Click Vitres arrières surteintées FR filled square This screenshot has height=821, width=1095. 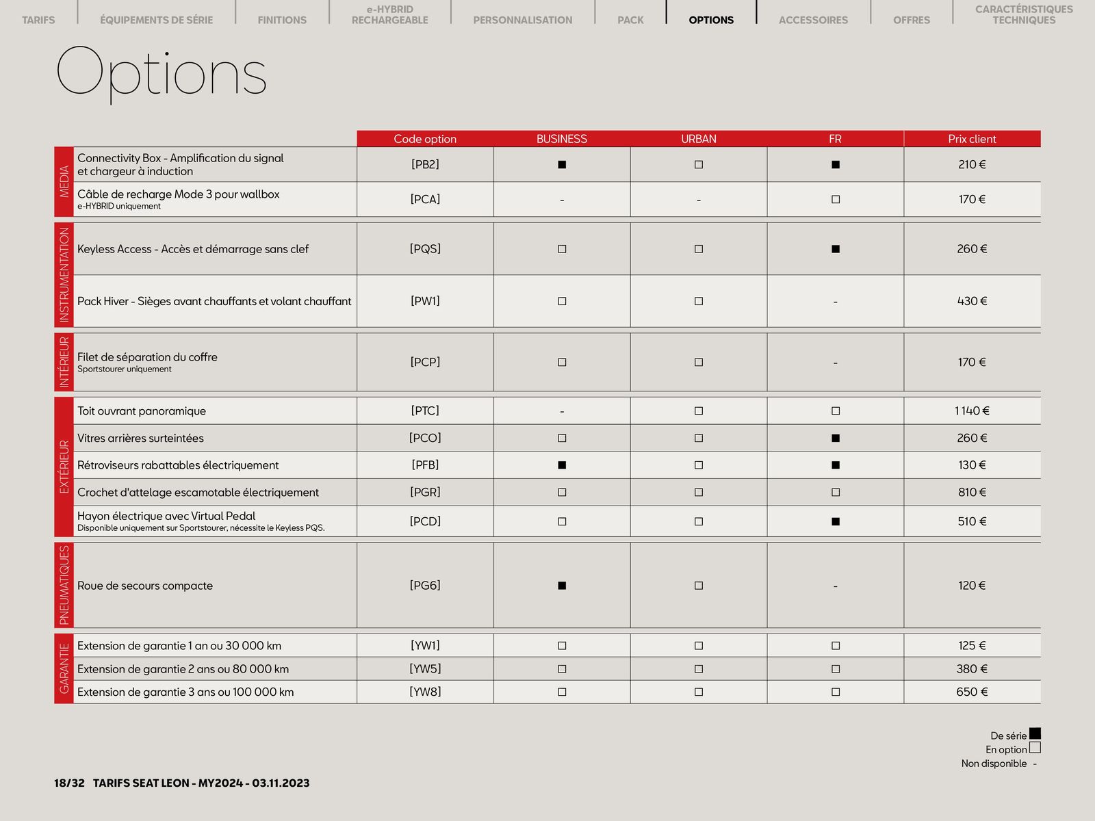[836, 438]
